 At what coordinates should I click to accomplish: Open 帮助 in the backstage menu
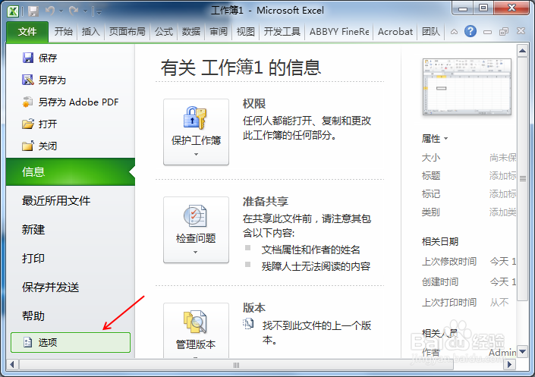coord(33,316)
